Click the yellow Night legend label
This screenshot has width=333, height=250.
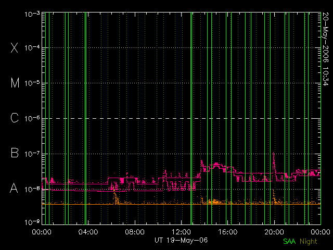tap(309, 242)
